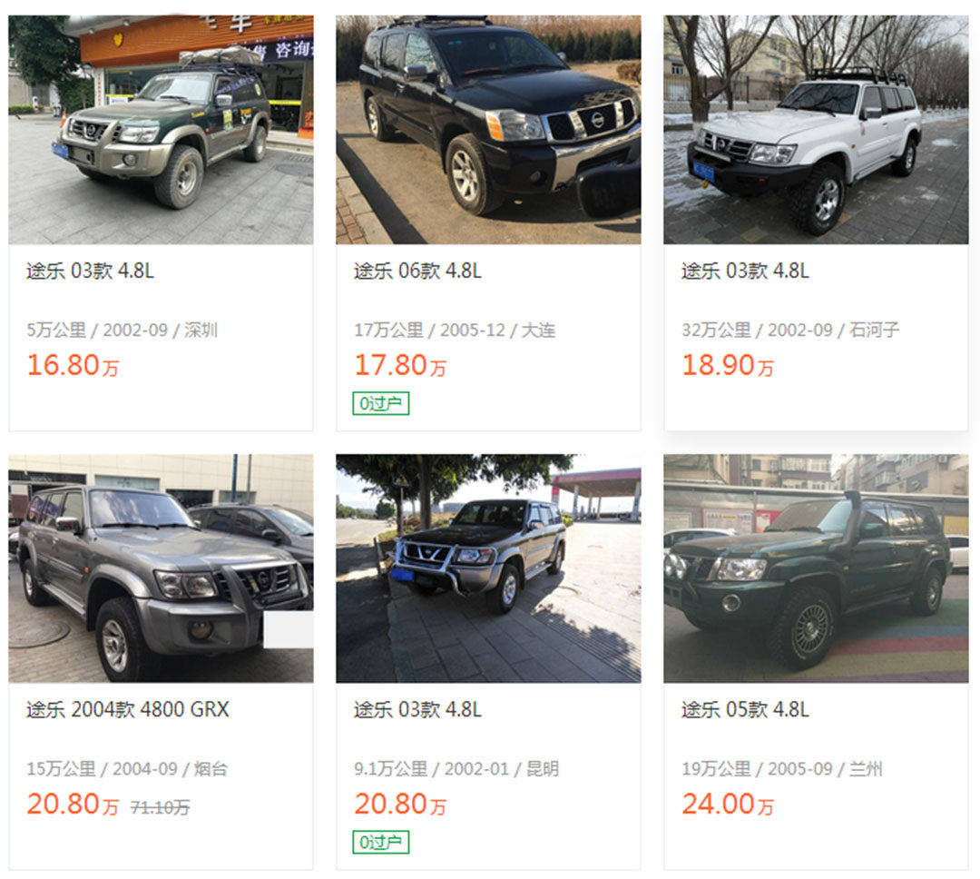Click the 0过户 tag on the Kunming listing
Image resolution: width=980 pixels, height=879 pixels.
pos(380,842)
